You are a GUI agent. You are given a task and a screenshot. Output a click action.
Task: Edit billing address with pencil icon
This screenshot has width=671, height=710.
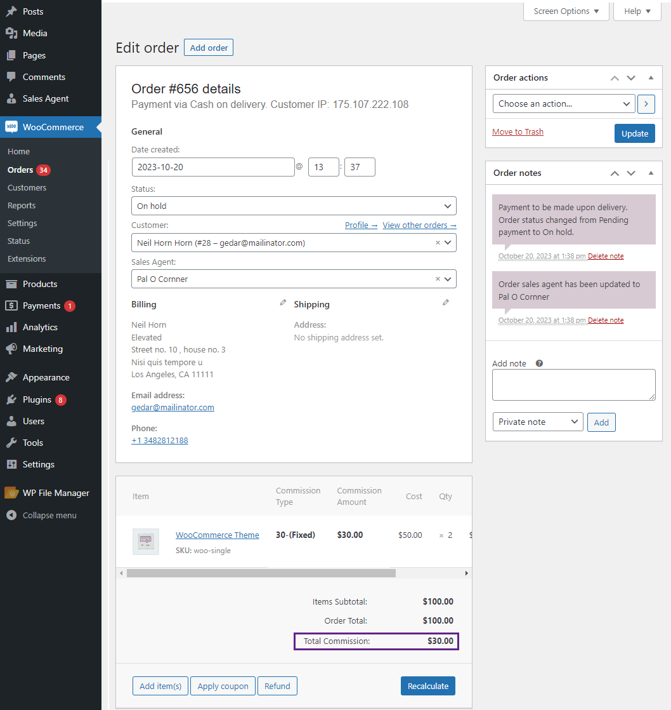pos(283,302)
